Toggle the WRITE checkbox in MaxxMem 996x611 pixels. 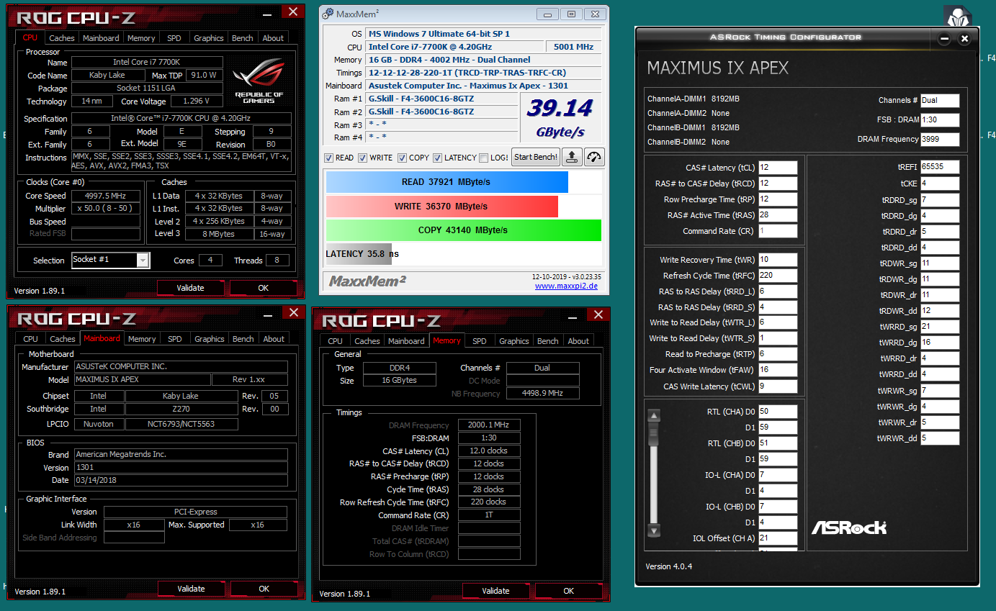[363, 158]
